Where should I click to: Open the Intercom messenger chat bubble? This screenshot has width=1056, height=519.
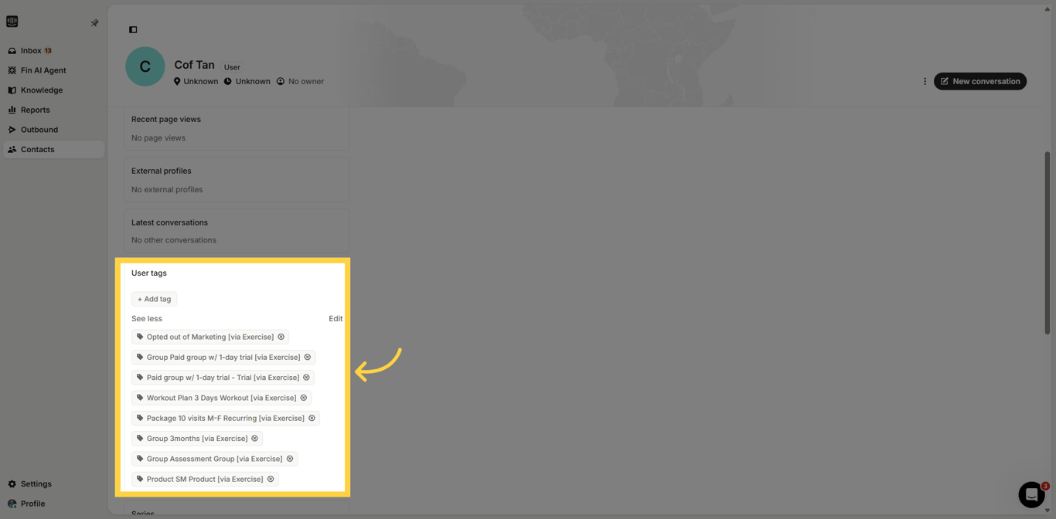pos(1030,494)
